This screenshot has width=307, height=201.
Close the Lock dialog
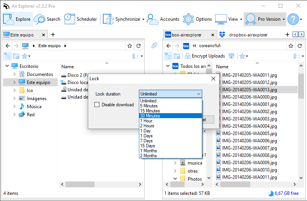[213, 79]
